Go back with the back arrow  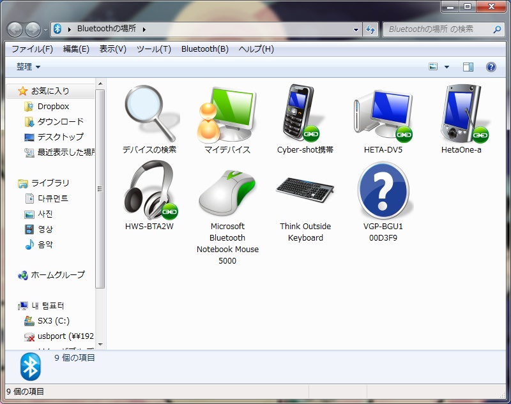click(15, 29)
